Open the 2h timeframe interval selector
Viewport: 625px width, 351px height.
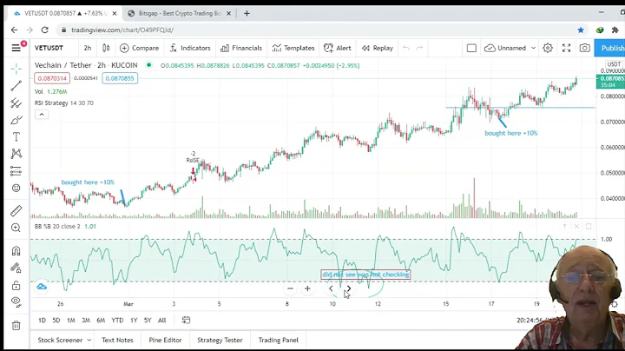(x=87, y=49)
